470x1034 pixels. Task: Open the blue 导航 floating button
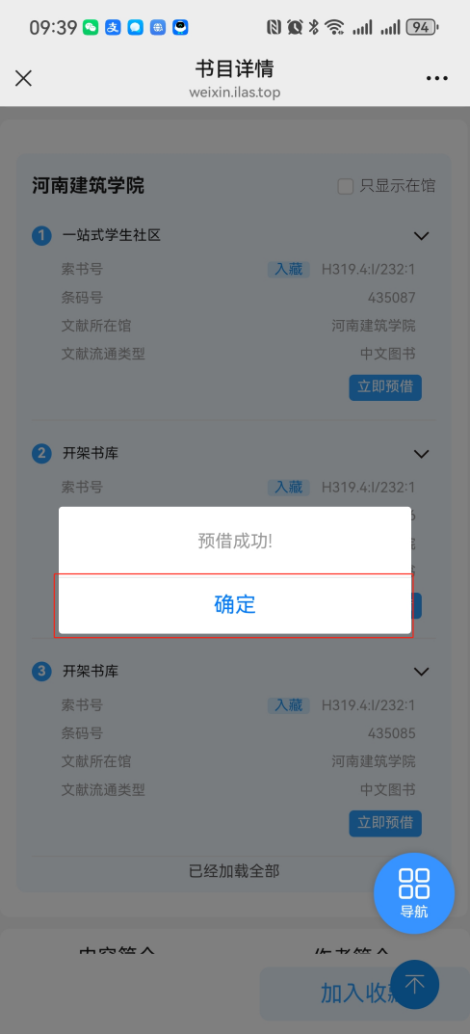[x=414, y=893]
